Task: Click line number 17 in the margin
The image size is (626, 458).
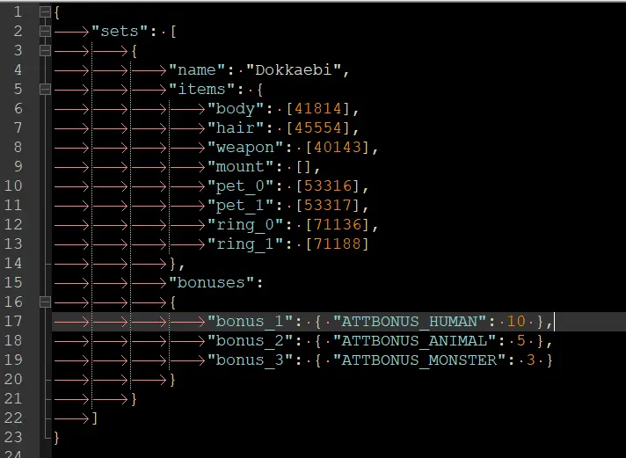Action: (13, 321)
